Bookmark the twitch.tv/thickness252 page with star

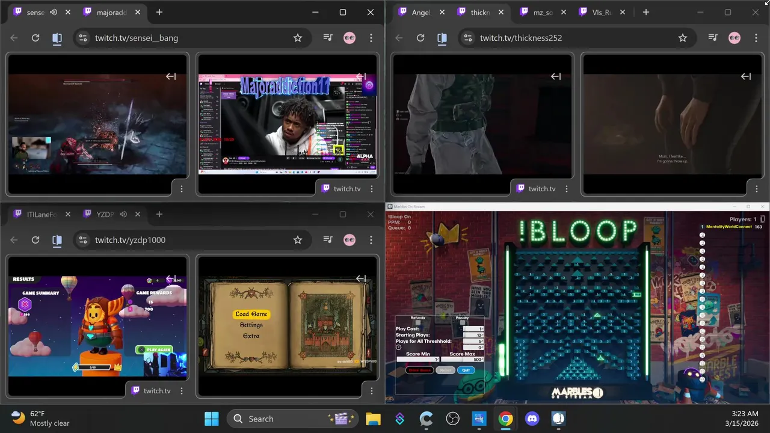683,38
